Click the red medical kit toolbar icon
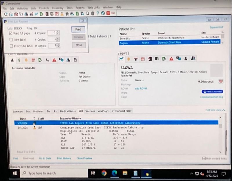 pyautogui.click(x=16, y=14)
